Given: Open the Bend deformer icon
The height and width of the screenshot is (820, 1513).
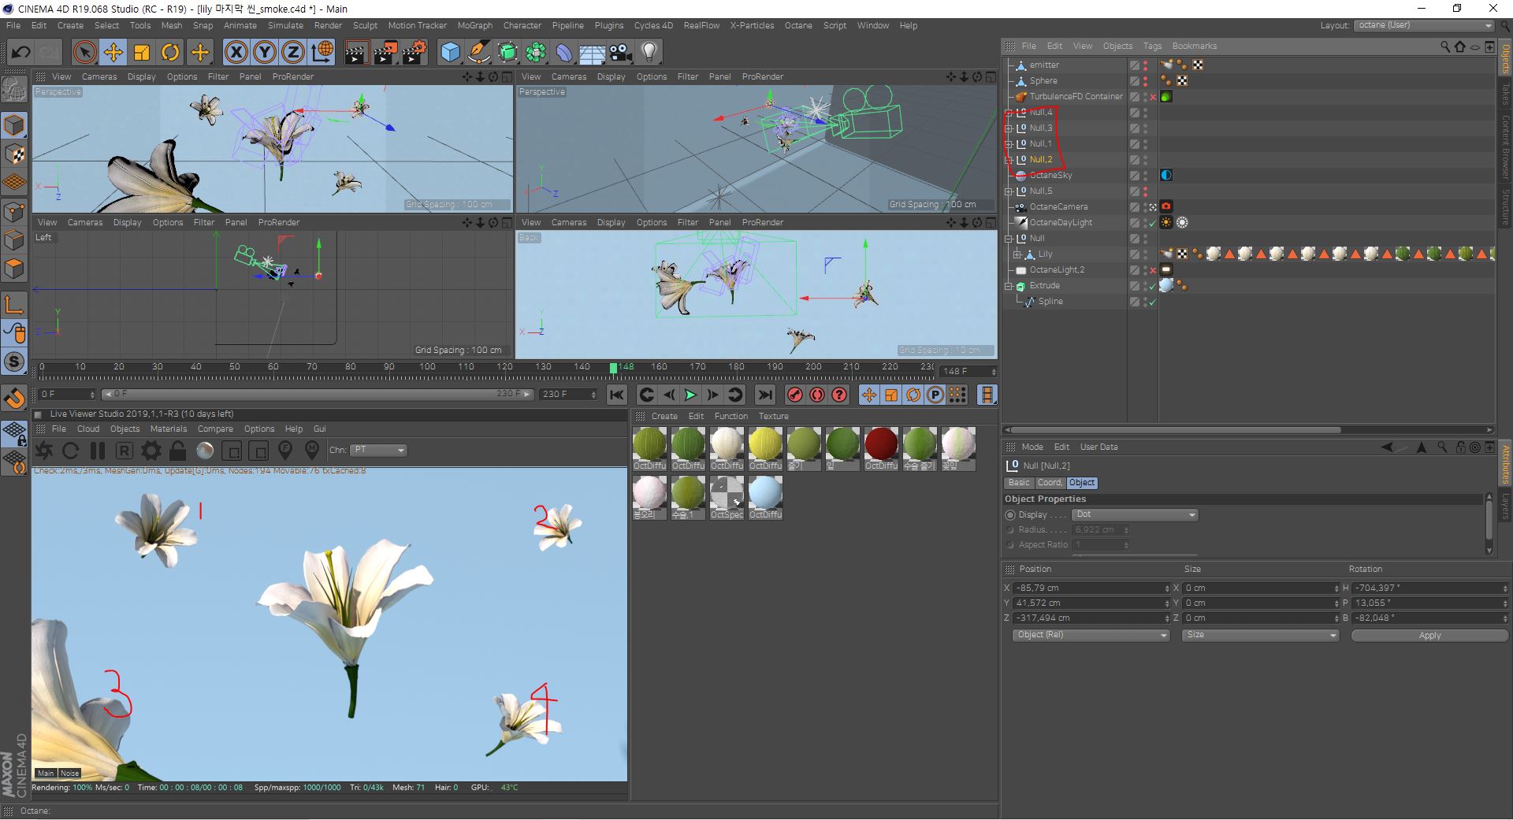Looking at the screenshot, I should pos(564,53).
